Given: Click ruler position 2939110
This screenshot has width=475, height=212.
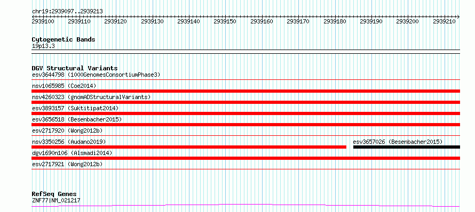Looking at the screenshot, I should point(79,21).
